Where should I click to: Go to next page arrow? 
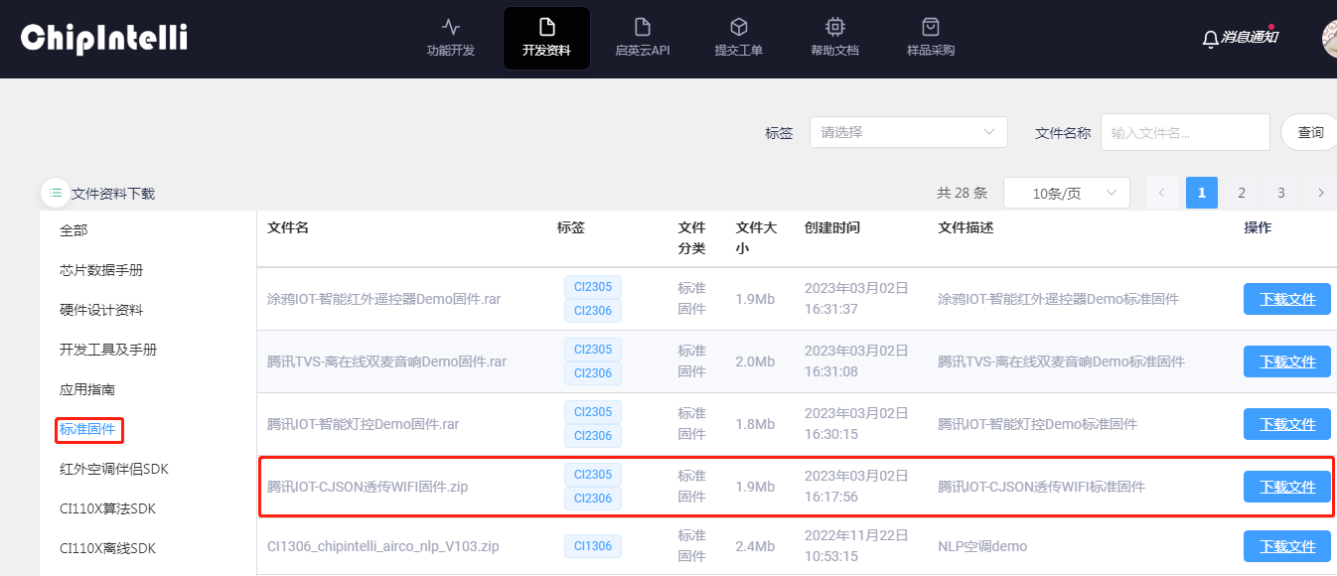coord(1320,193)
